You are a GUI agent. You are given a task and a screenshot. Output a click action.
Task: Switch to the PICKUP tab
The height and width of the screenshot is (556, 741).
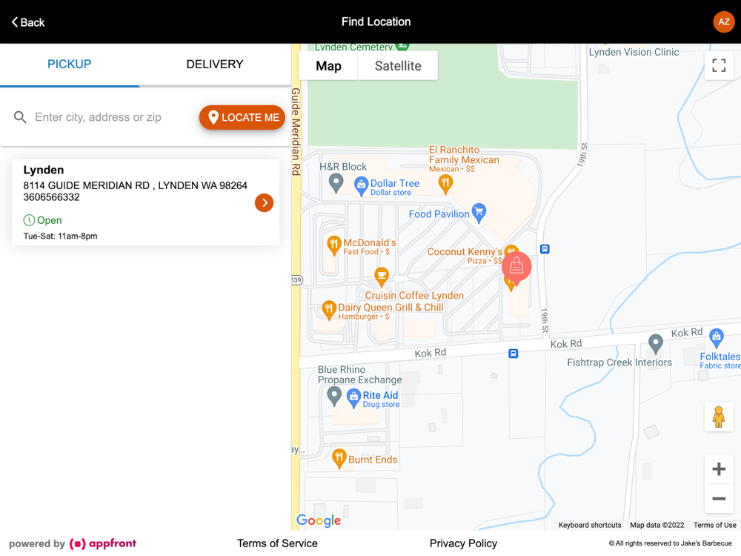[70, 64]
